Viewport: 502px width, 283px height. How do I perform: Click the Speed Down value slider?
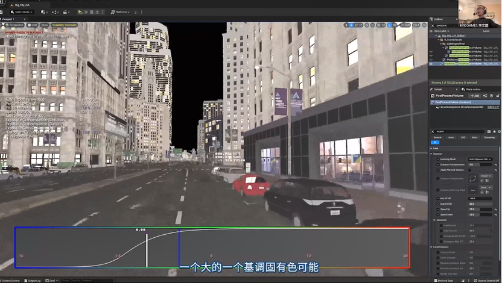pyautogui.click(x=480, y=214)
